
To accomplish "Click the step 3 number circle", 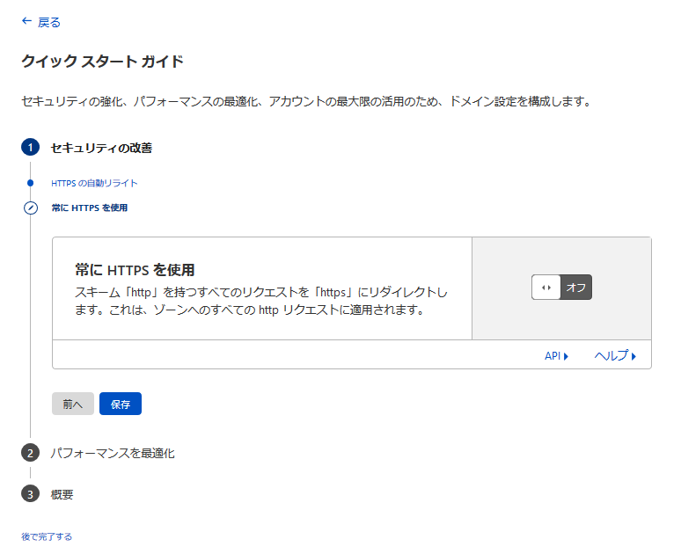I will [x=31, y=494].
